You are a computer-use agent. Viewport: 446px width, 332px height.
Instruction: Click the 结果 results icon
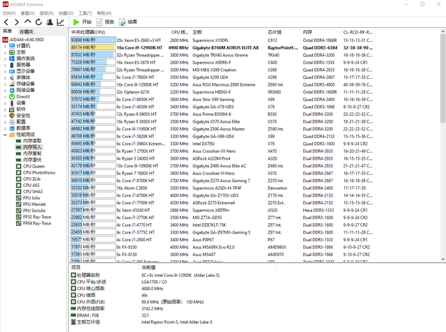[x=123, y=22]
